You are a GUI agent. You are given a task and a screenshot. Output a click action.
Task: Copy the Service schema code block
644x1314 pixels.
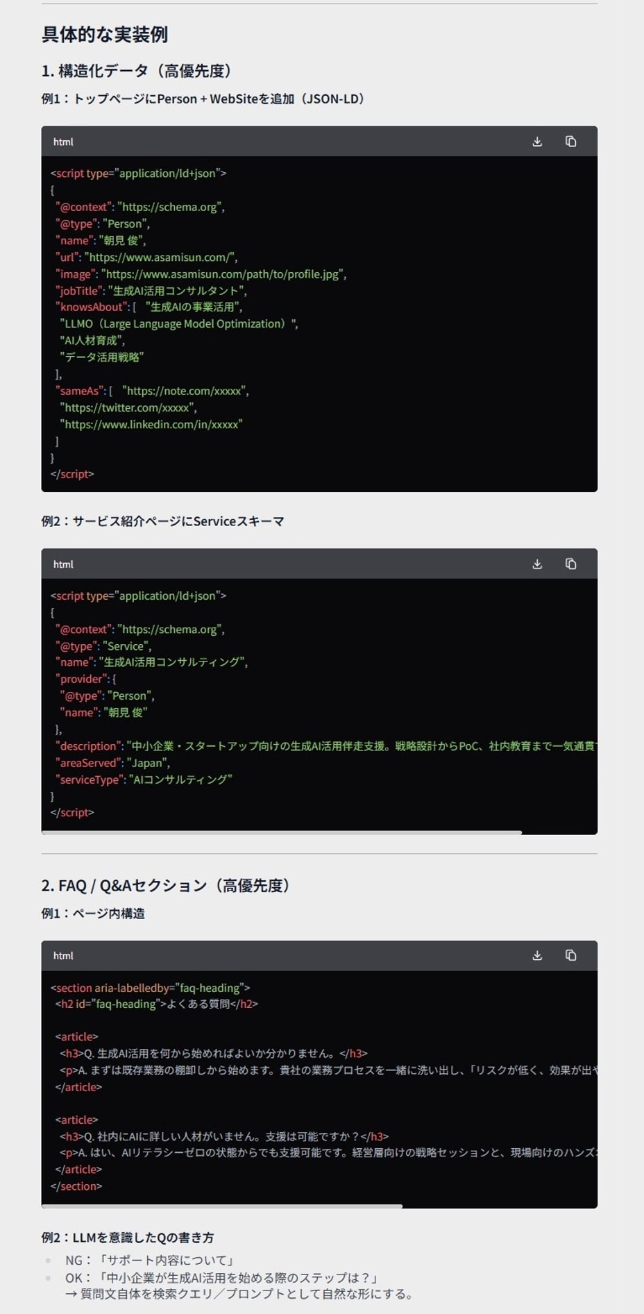570,564
